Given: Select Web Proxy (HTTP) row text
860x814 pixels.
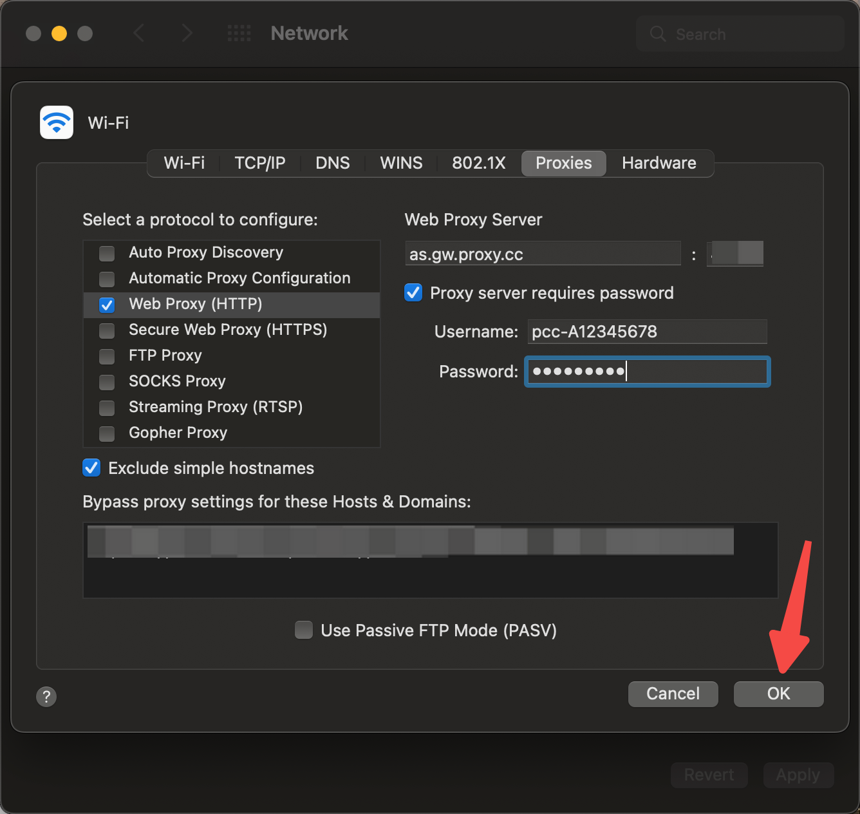Looking at the screenshot, I should (x=196, y=304).
